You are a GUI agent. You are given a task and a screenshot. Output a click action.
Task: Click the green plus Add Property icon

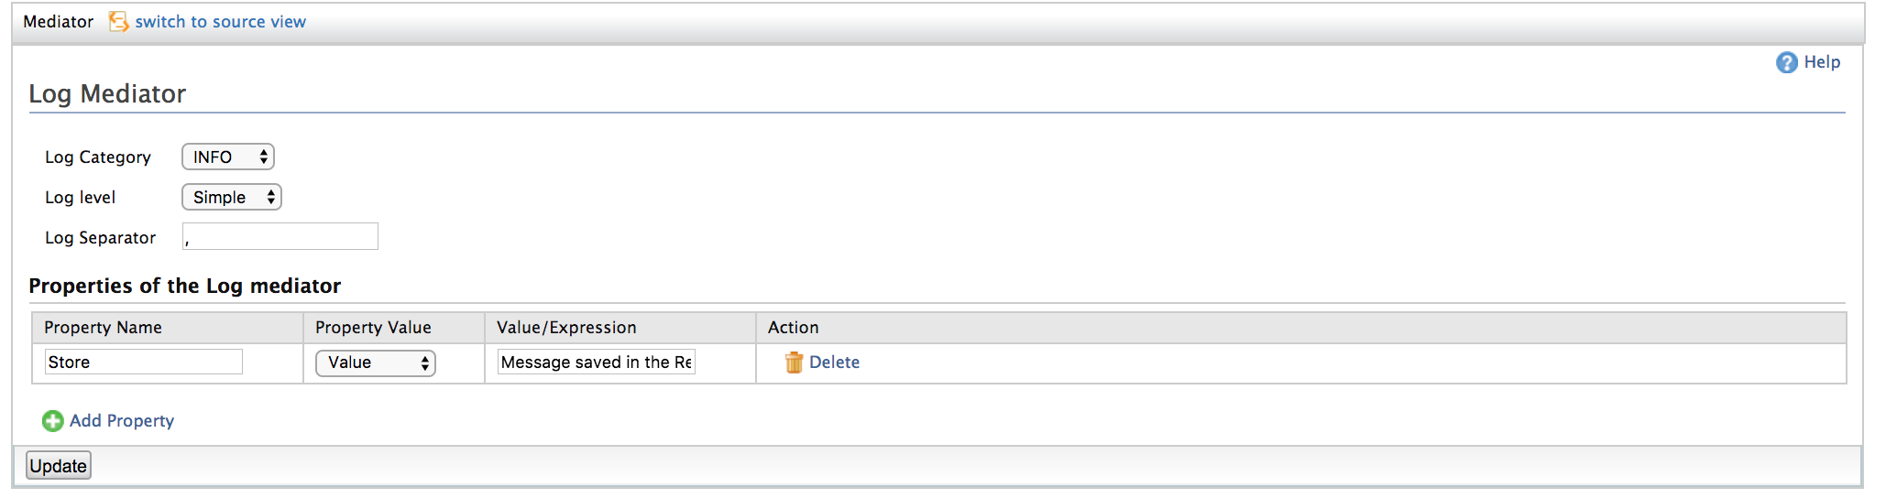click(x=53, y=421)
